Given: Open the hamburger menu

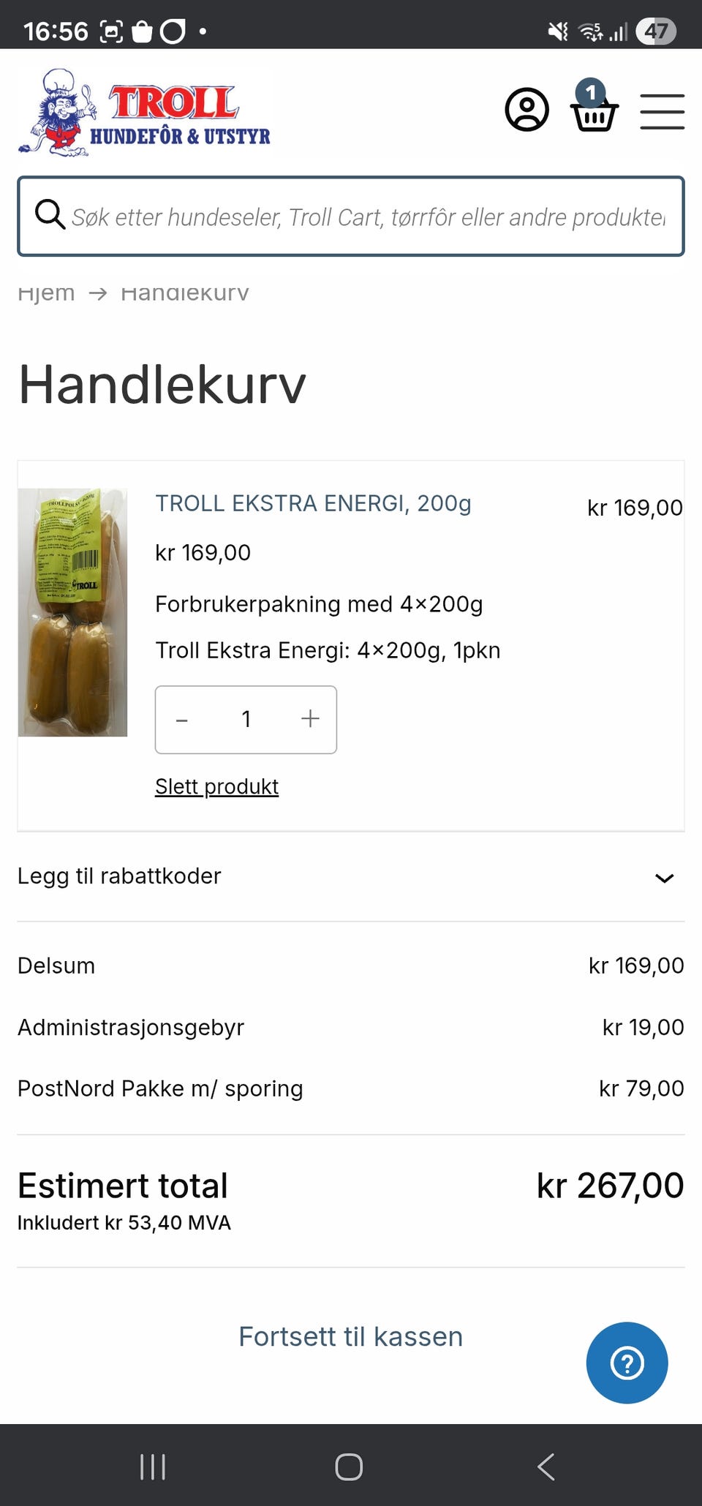Looking at the screenshot, I should point(662,112).
